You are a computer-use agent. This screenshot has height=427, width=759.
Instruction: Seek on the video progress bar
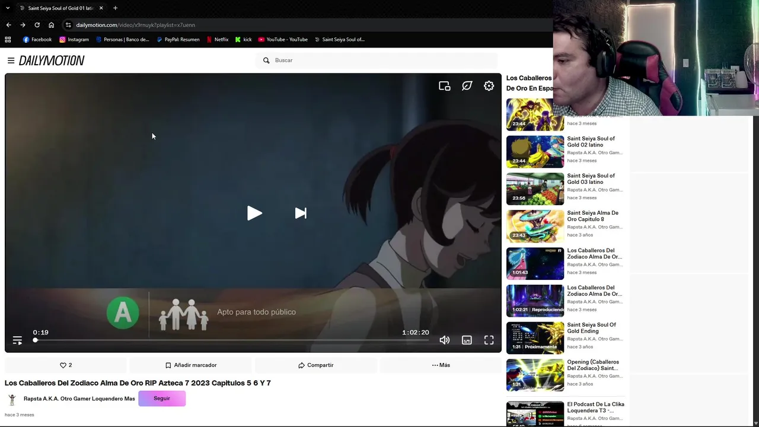pyautogui.click(x=231, y=340)
